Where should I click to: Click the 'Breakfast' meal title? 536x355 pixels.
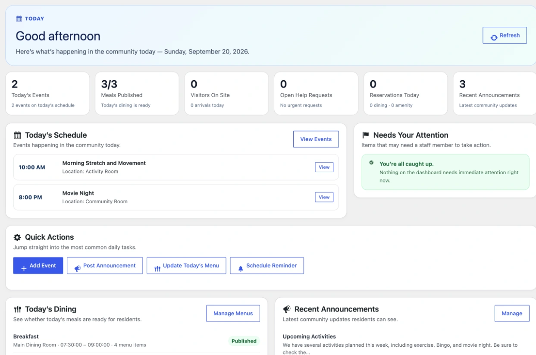[x=26, y=336]
